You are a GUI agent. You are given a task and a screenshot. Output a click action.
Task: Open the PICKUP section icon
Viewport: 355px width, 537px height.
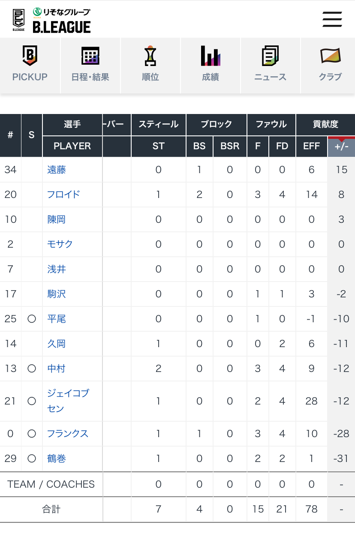[x=30, y=56]
